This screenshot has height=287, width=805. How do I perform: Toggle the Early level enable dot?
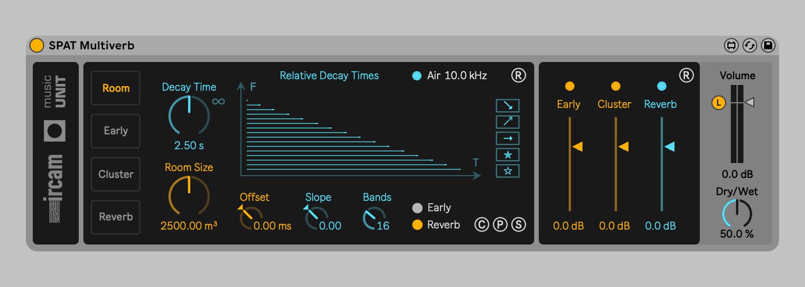(x=569, y=86)
